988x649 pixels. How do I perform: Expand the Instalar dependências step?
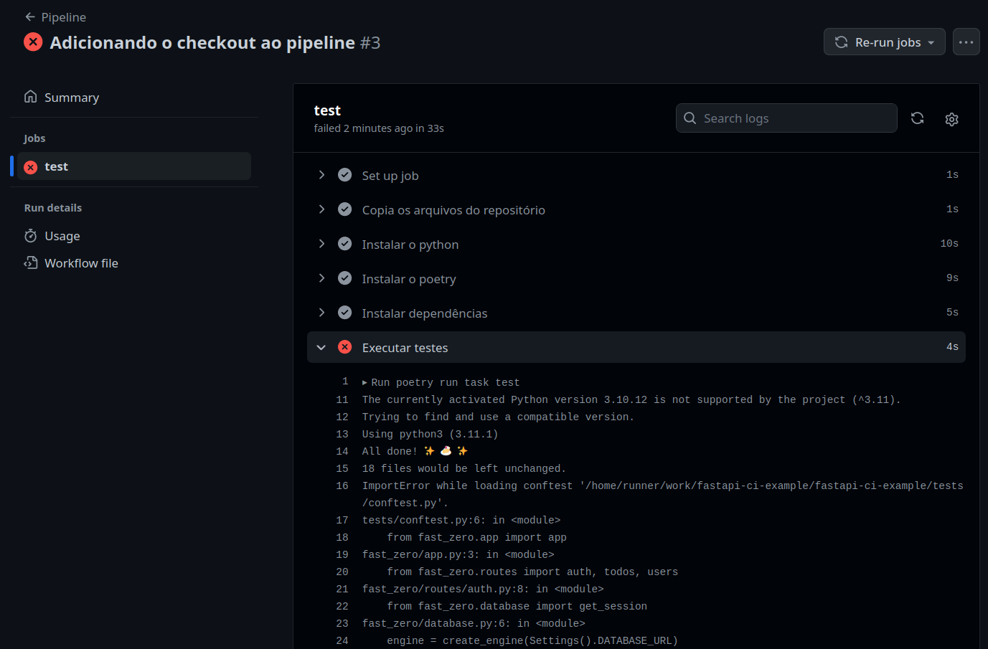321,313
